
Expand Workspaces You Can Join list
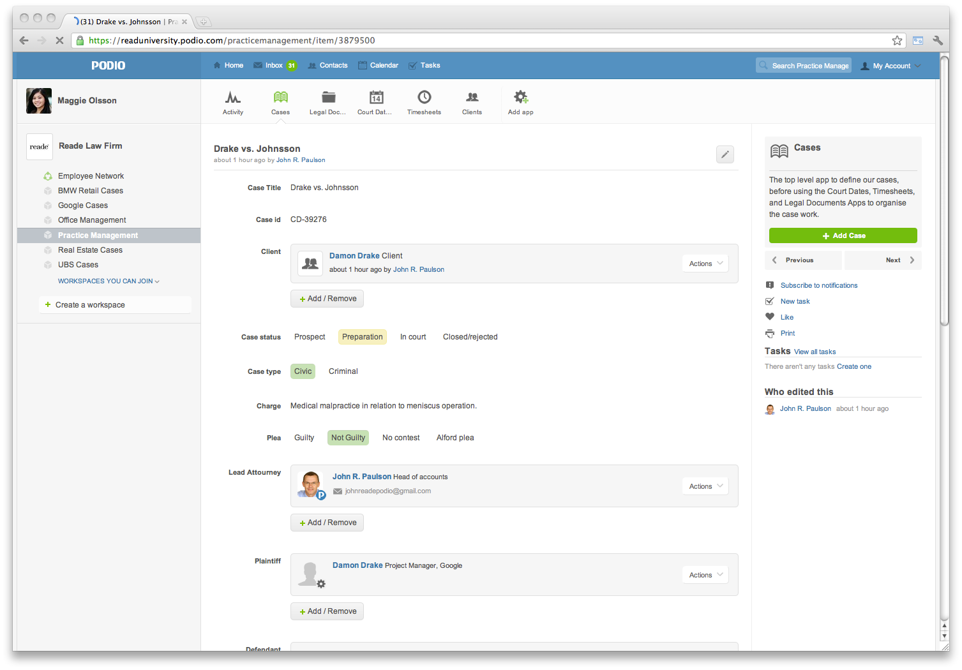coord(109,281)
